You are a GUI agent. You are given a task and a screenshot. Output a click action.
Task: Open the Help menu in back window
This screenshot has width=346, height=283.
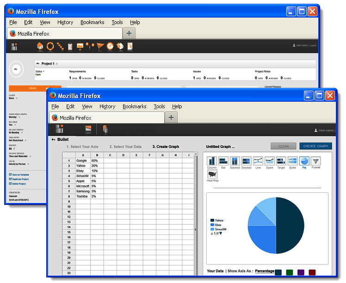[135, 22]
